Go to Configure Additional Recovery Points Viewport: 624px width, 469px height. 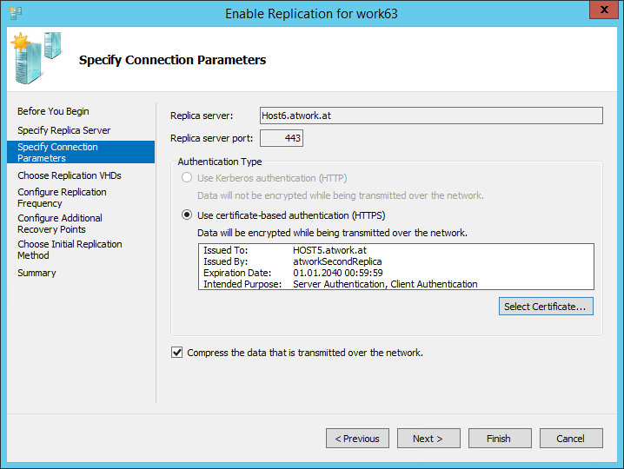point(60,223)
